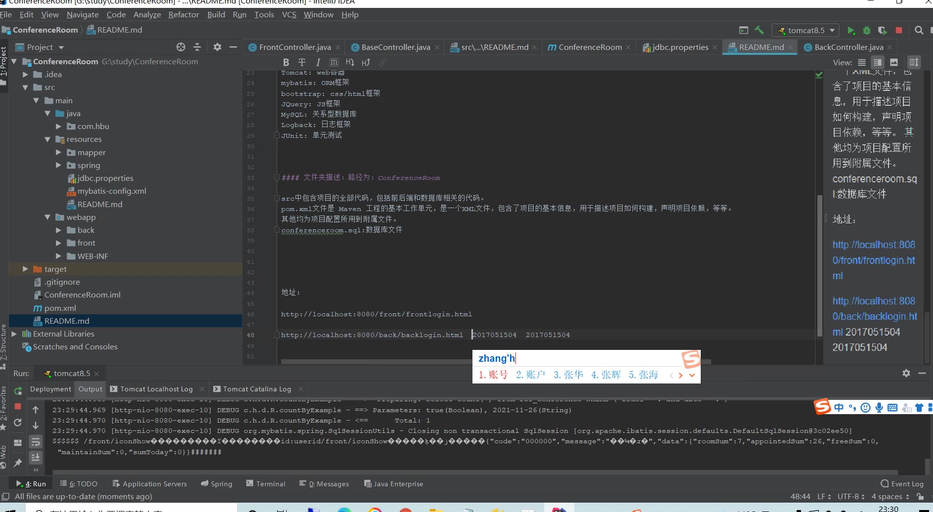Expand the .idea folder
The image size is (933, 512).
point(25,75)
